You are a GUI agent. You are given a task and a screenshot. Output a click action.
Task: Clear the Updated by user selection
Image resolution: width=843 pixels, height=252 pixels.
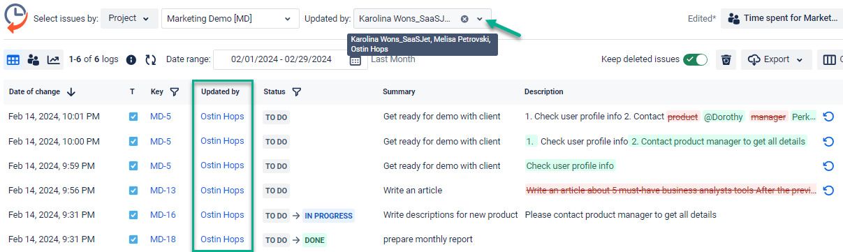click(x=464, y=19)
